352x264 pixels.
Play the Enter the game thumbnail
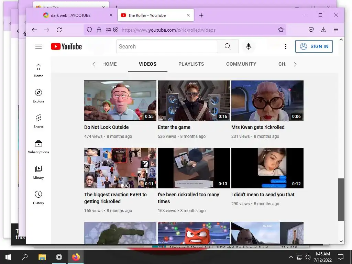[194, 101]
